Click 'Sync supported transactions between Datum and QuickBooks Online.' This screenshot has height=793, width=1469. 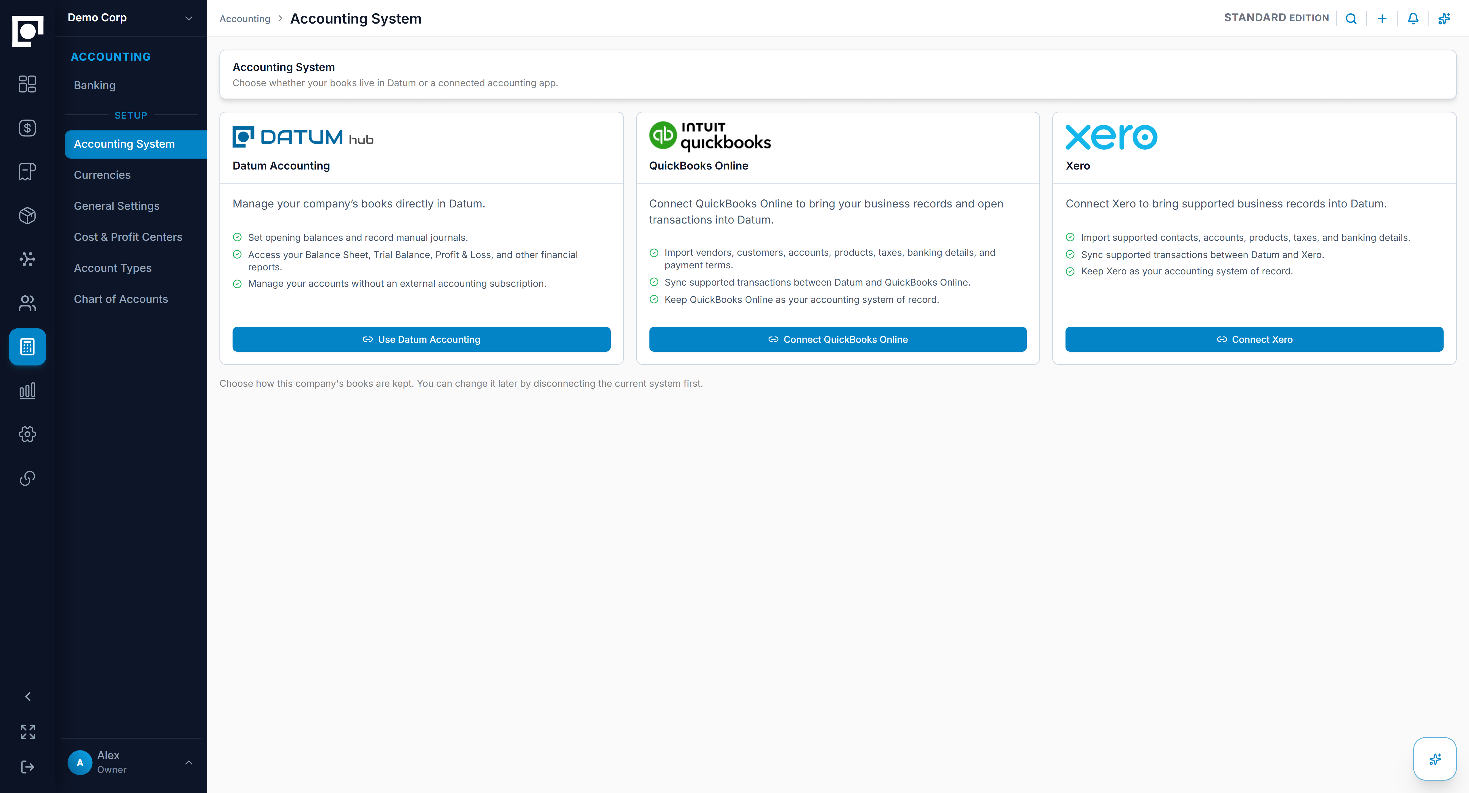click(x=817, y=282)
